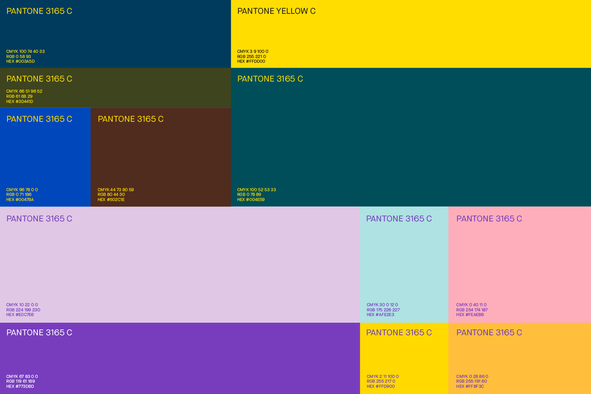Image resolution: width=591 pixels, height=394 pixels.
Task: Click the PANTONE 3165 C title on purple swatch
Action: (x=39, y=333)
